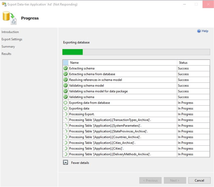Click the database export wizard icon

[9, 18]
